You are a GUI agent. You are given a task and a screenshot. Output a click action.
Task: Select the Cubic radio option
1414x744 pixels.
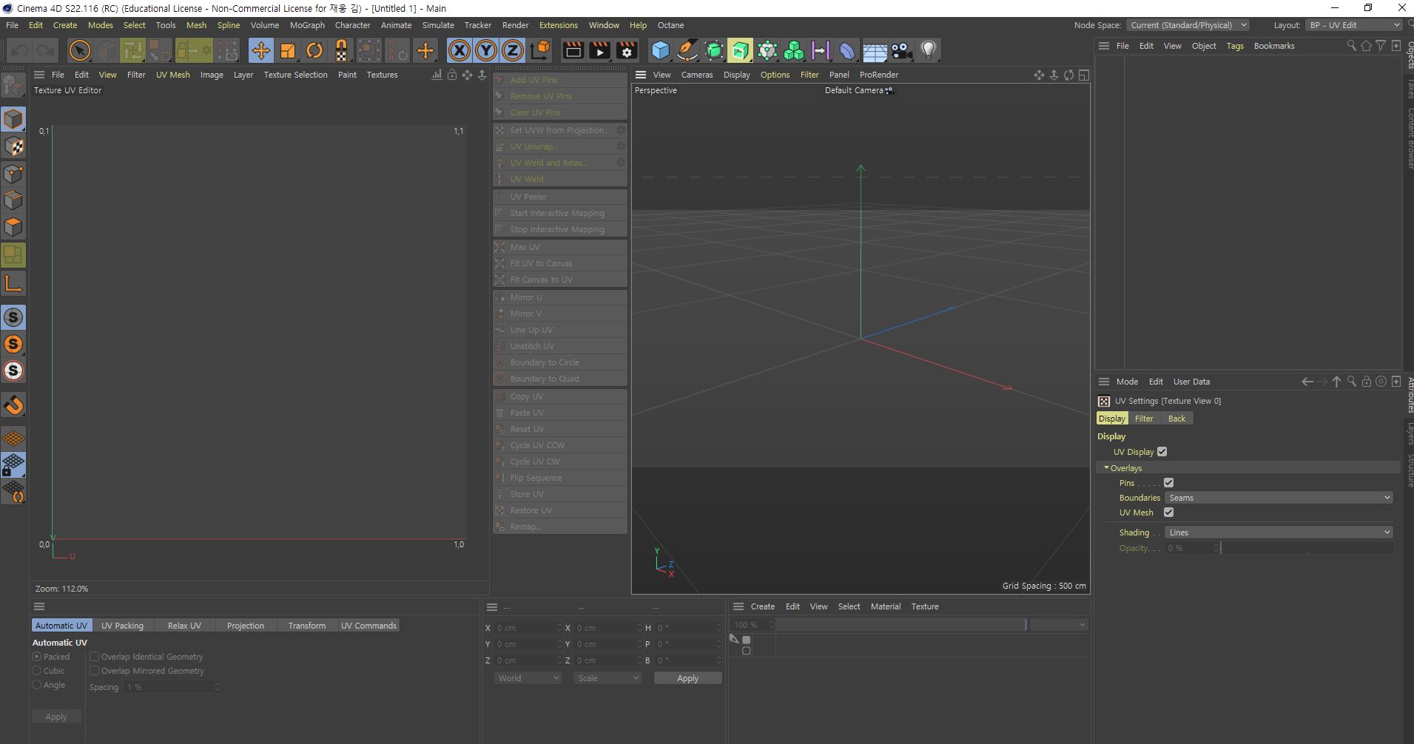[x=37, y=671]
